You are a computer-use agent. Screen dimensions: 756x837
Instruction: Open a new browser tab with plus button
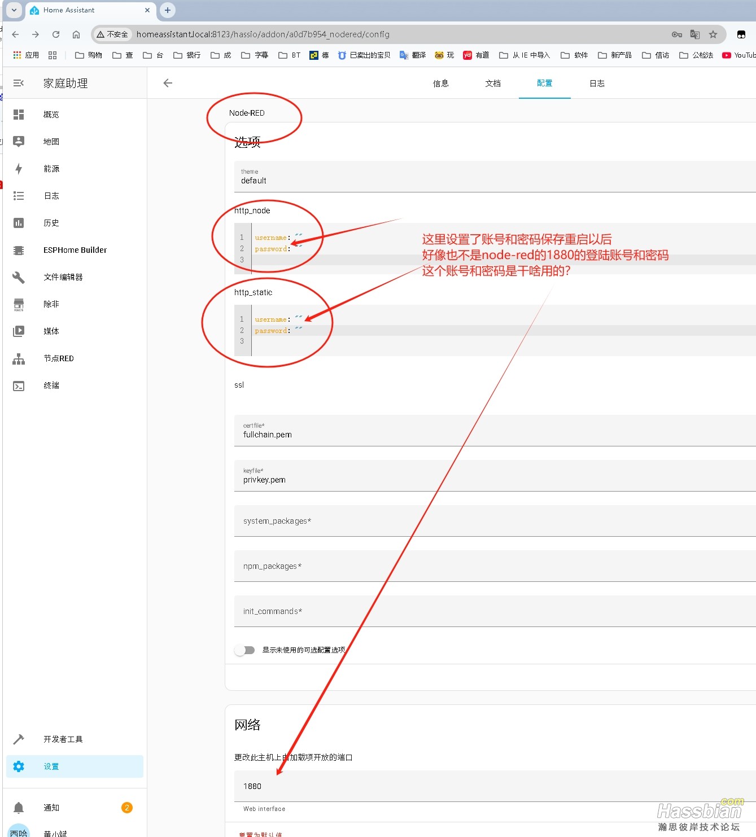(x=168, y=10)
